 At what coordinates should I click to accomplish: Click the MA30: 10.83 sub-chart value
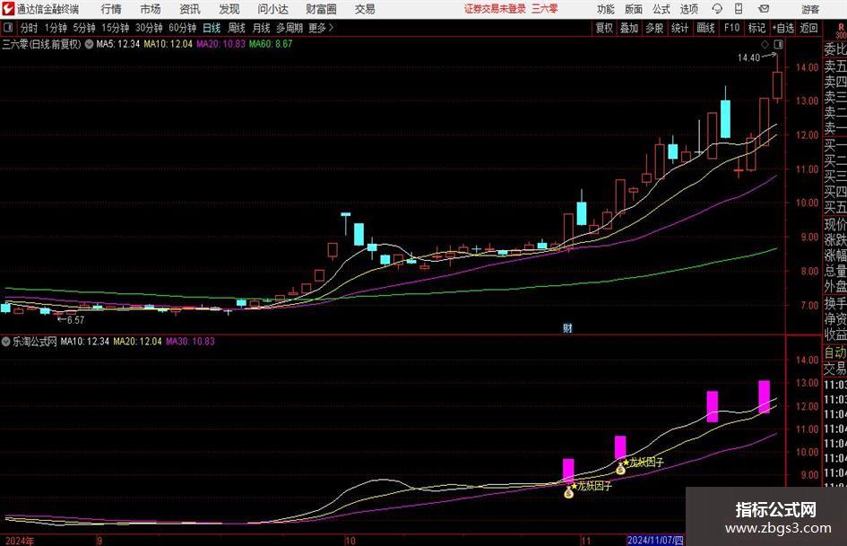click(190, 341)
